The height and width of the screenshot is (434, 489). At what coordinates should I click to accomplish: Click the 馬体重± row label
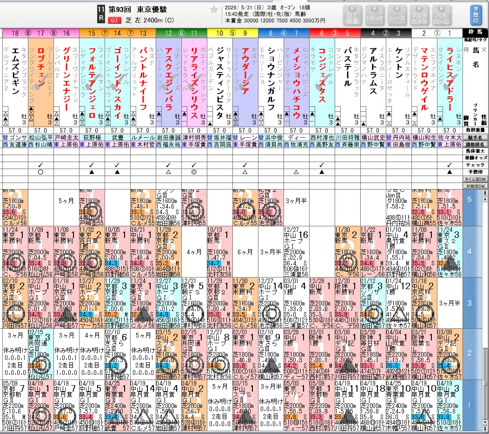[x=475, y=151]
